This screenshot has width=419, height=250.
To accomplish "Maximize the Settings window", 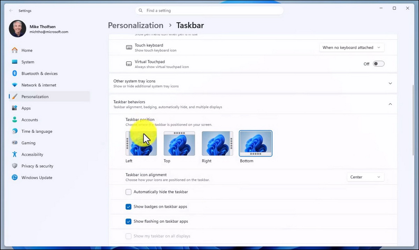I will click(x=394, y=8).
